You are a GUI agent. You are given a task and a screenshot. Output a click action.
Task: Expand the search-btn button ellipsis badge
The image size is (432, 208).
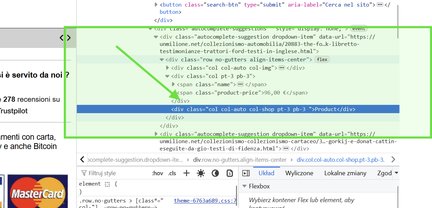click(380, 5)
